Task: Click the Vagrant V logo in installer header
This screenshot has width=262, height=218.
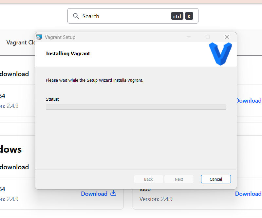Action: tap(220, 54)
